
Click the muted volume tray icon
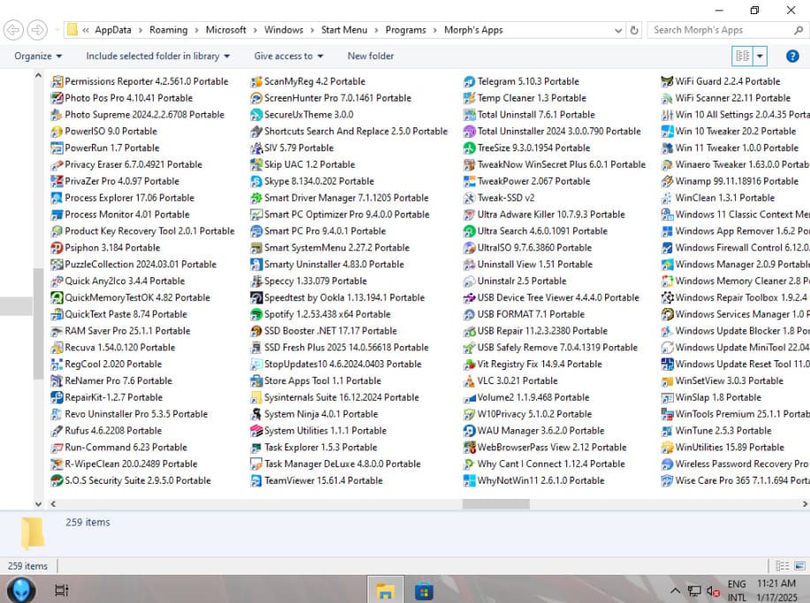coord(713,592)
